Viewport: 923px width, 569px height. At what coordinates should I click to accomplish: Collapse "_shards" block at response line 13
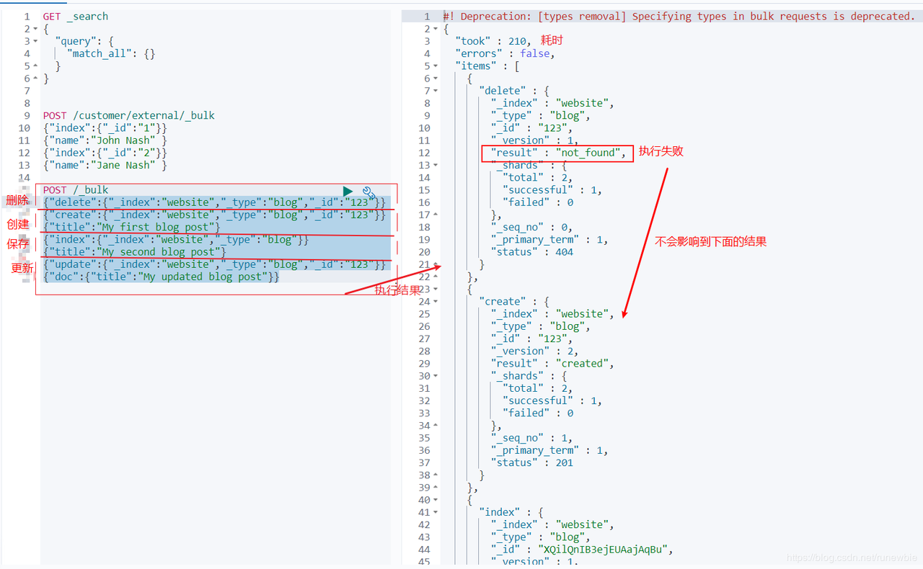coord(436,165)
